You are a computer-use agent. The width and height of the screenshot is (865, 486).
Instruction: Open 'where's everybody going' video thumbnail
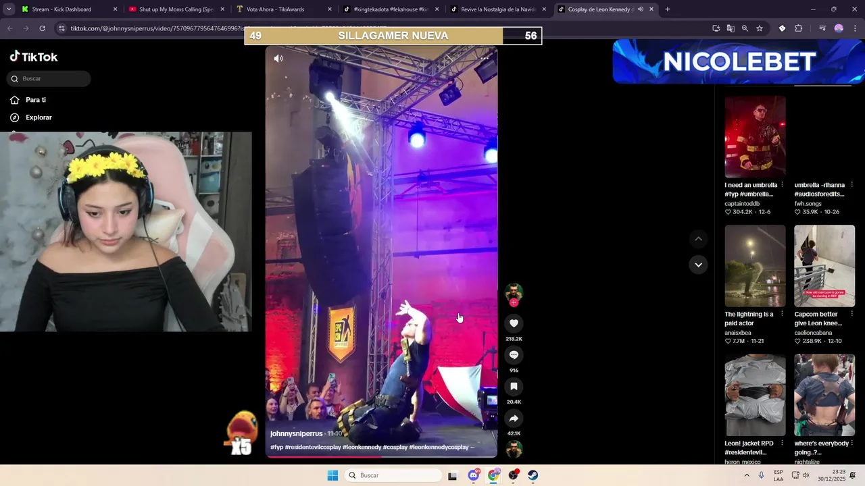824,395
